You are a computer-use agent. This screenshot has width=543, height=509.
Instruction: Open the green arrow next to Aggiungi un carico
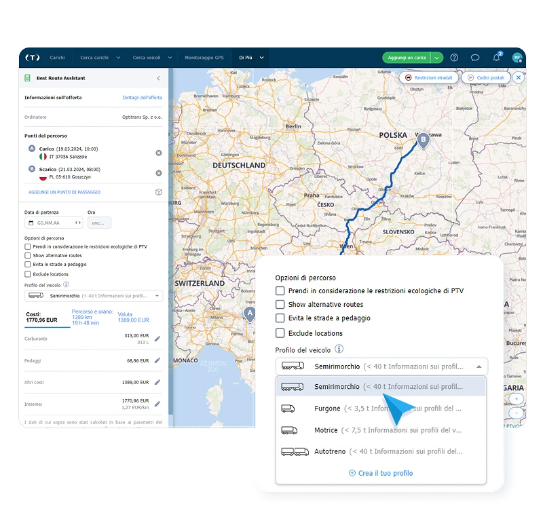436,58
